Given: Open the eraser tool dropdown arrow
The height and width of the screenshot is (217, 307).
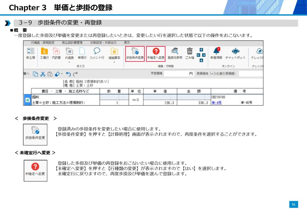Looking at the screenshot, I should (x=62, y=74).
